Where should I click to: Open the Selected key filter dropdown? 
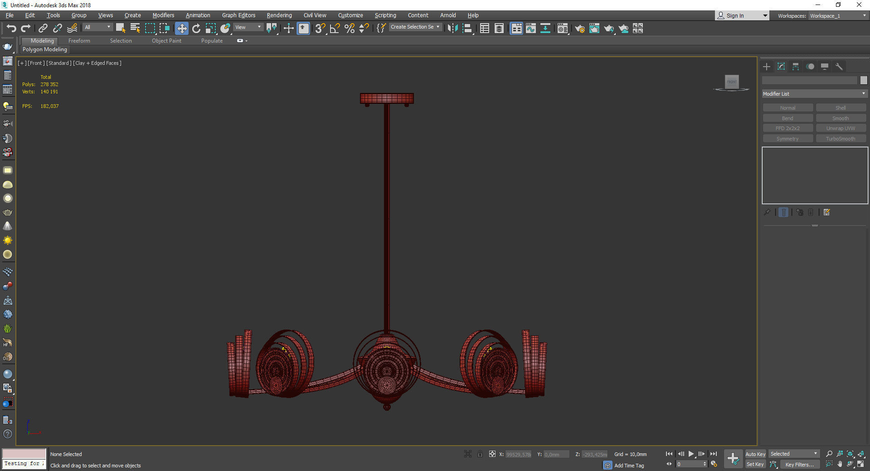[x=794, y=454]
